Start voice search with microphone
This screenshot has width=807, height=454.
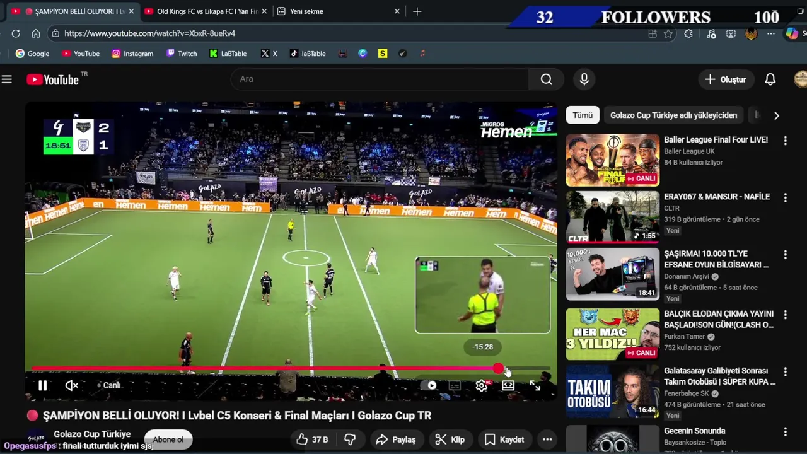coord(584,79)
